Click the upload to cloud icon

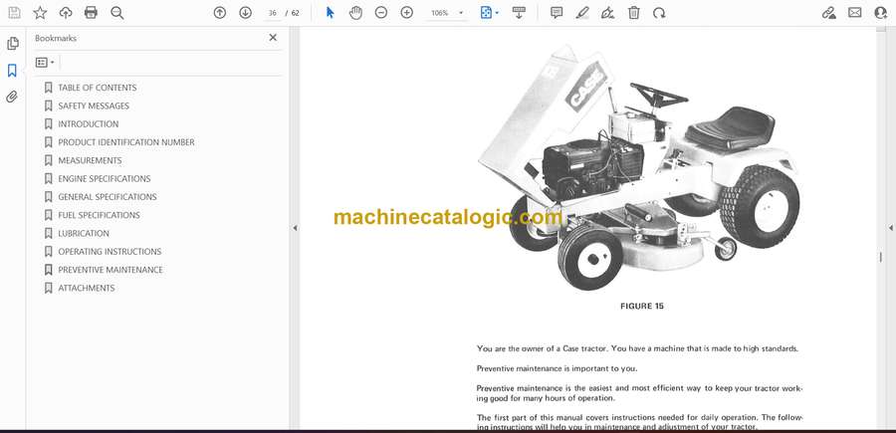tap(66, 13)
